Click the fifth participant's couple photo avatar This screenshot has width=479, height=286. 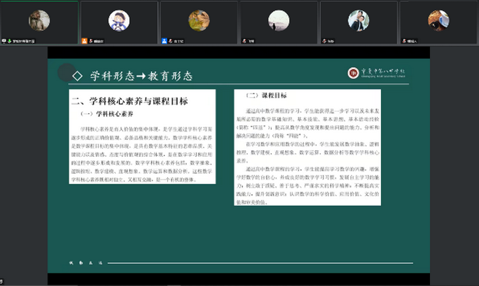pyautogui.click(x=358, y=20)
